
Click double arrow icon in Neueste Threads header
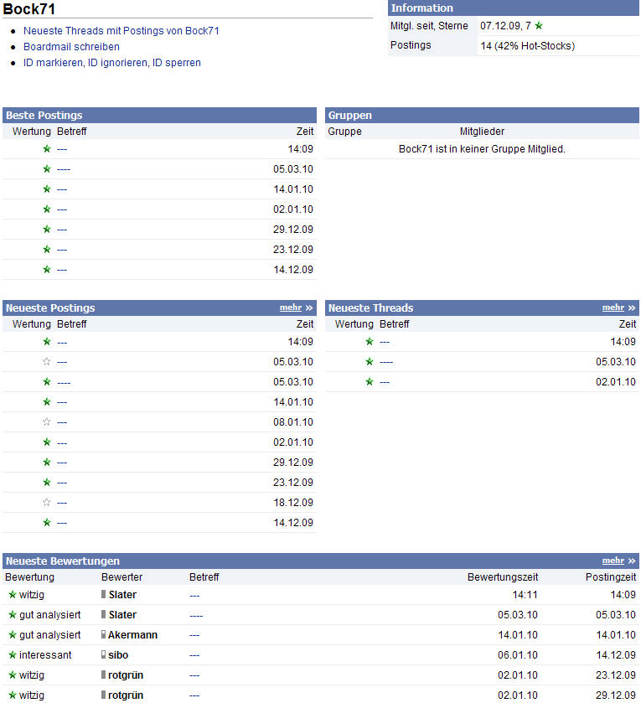click(x=632, y=308)
